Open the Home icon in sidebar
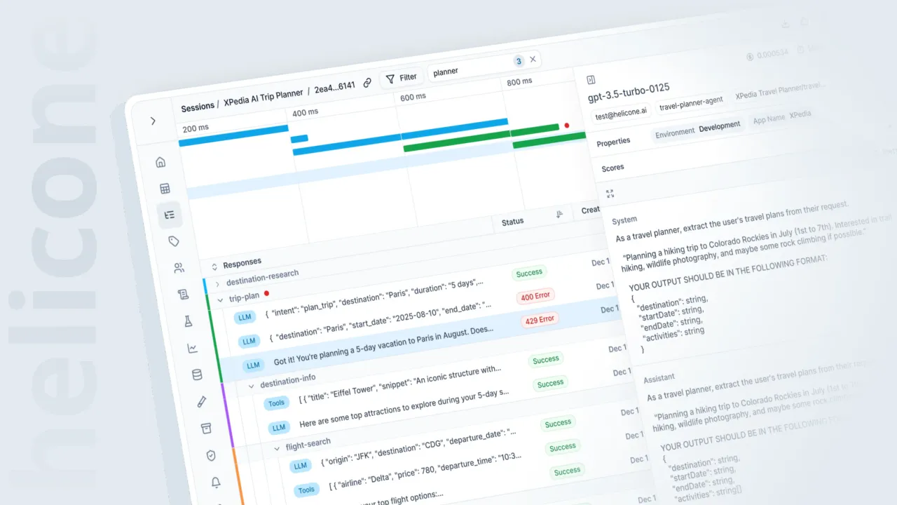 click(x=160, y=162)
